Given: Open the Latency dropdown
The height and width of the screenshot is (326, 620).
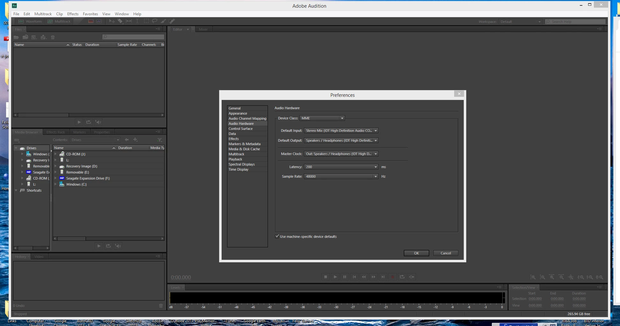Looking at the screenshot, I should (x=341, y=167).
